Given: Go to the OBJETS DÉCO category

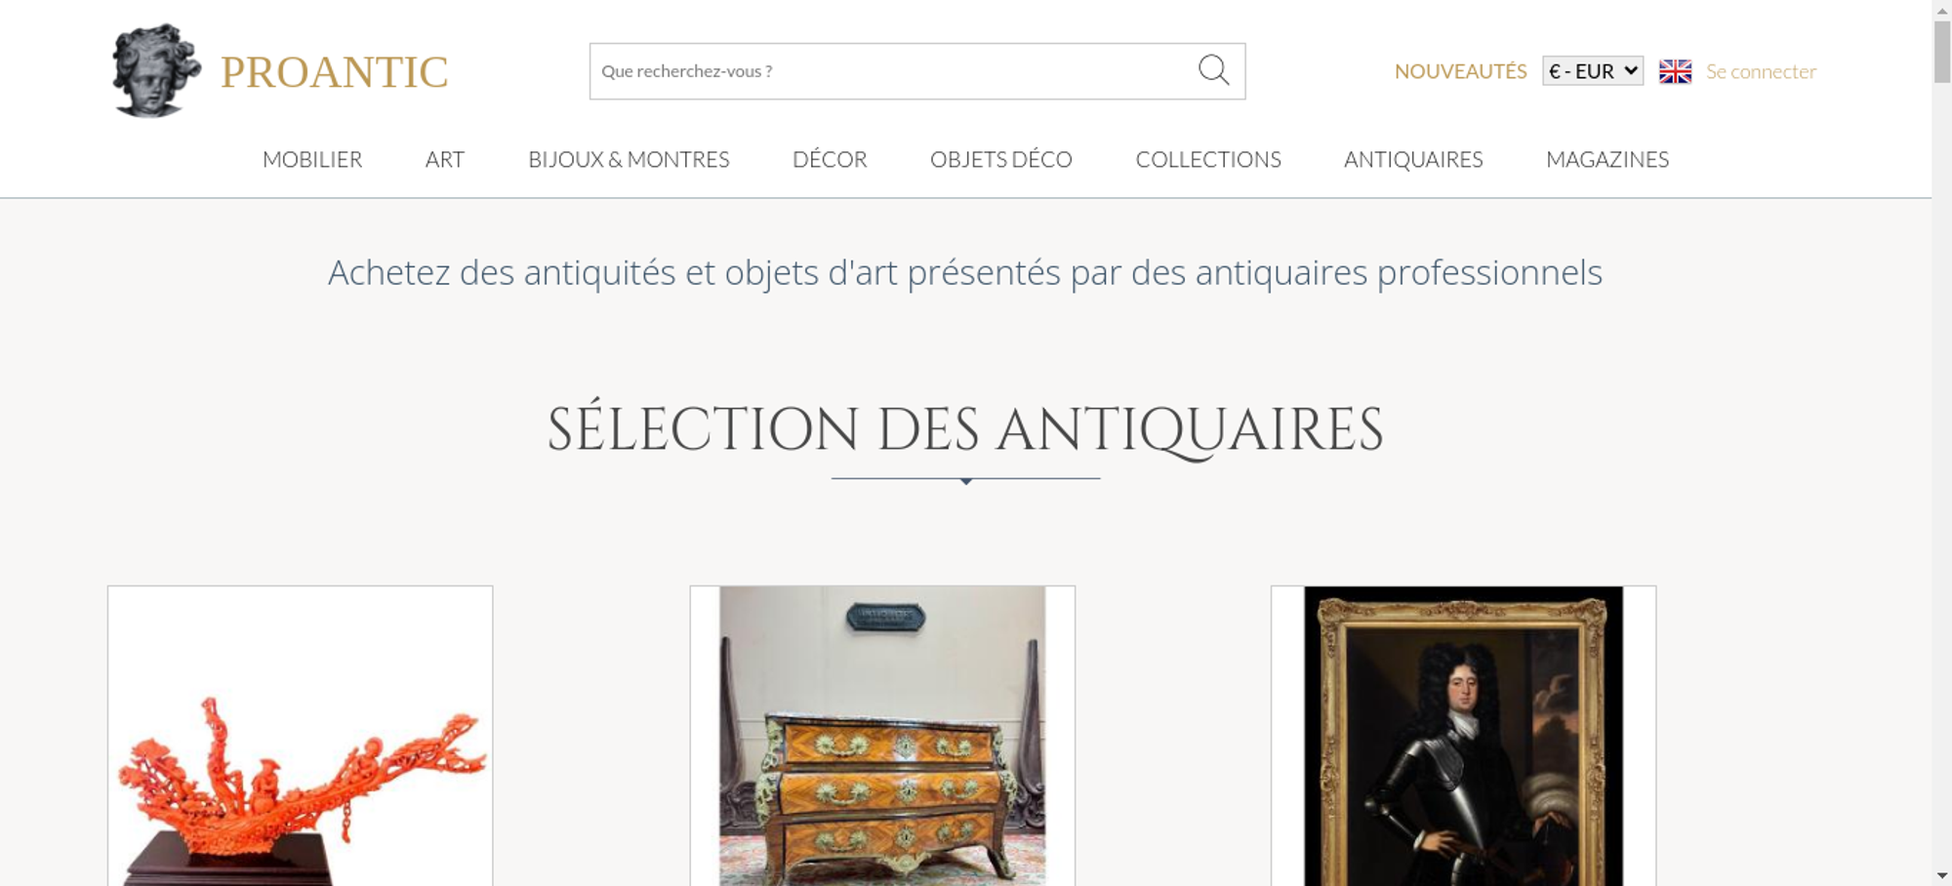Looking at the screenshot, I should coord(1001,159).
